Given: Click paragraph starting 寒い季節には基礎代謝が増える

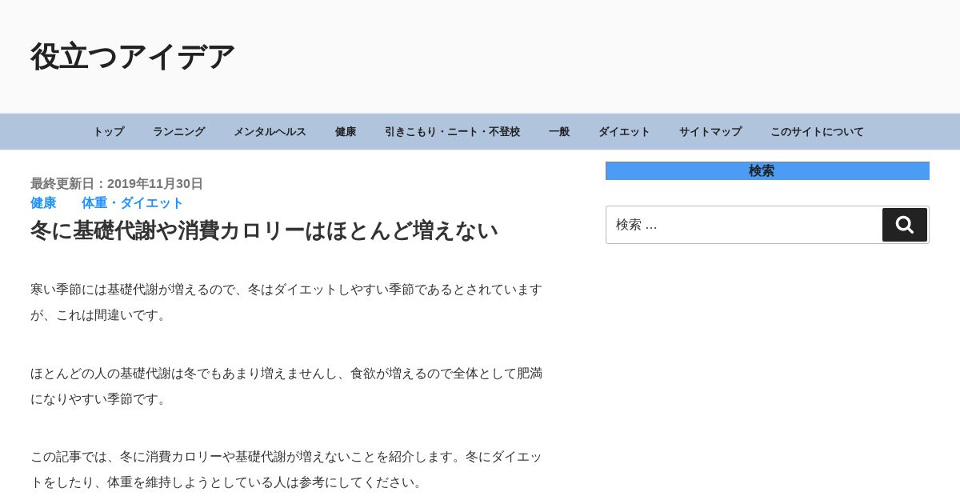Looking at the screenshot, I should pyautogui.click(x=286, y=302).
